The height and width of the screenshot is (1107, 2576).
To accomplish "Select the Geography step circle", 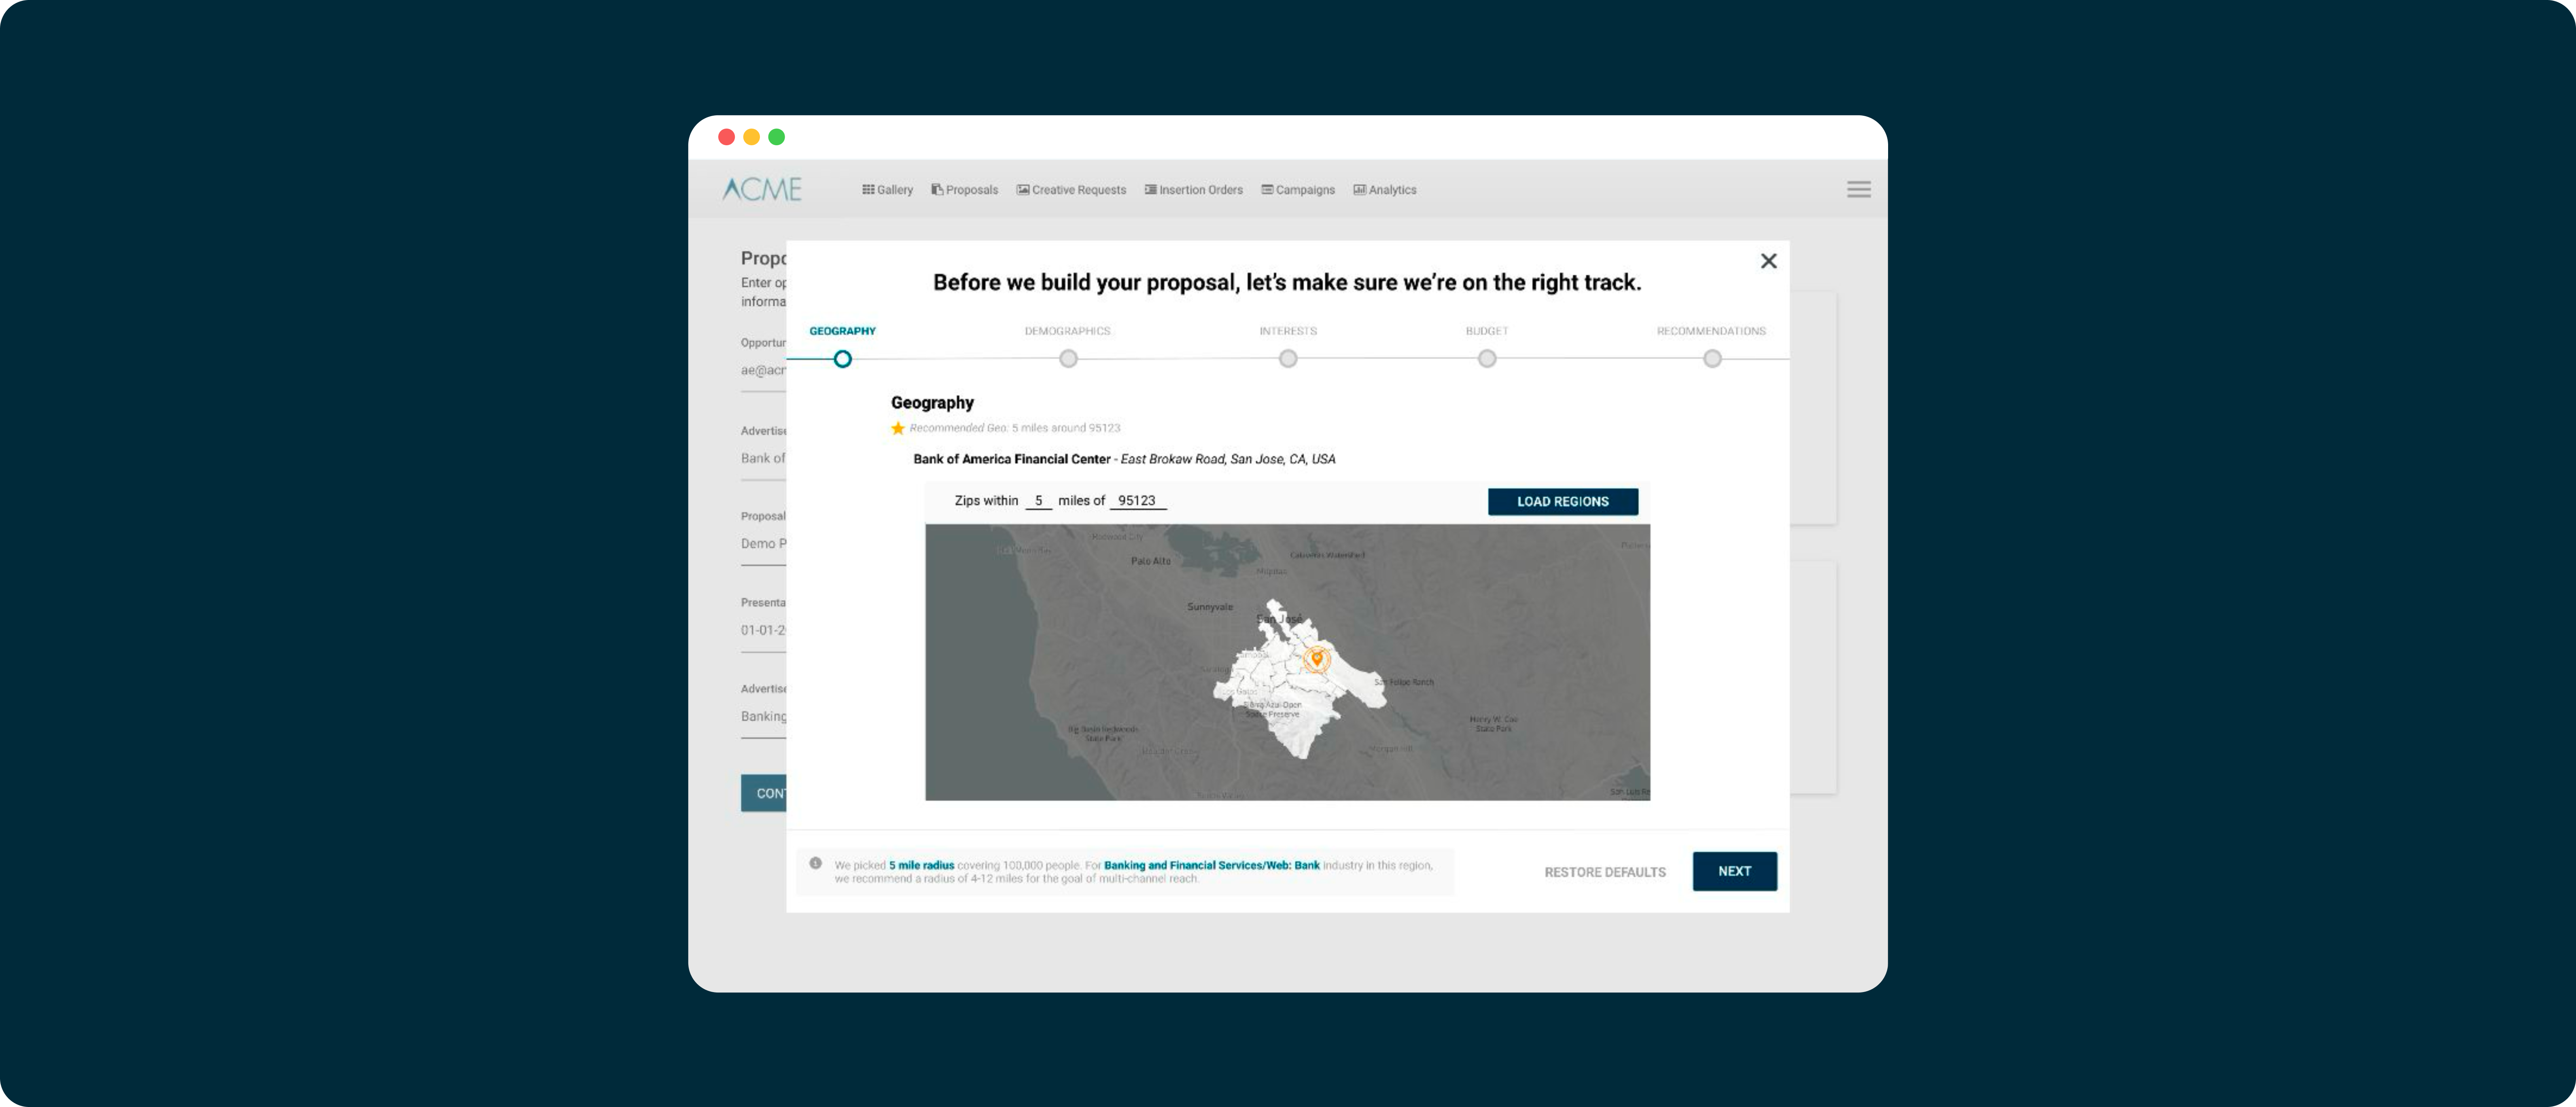I will pyautogui.click(x=842, y=359).
